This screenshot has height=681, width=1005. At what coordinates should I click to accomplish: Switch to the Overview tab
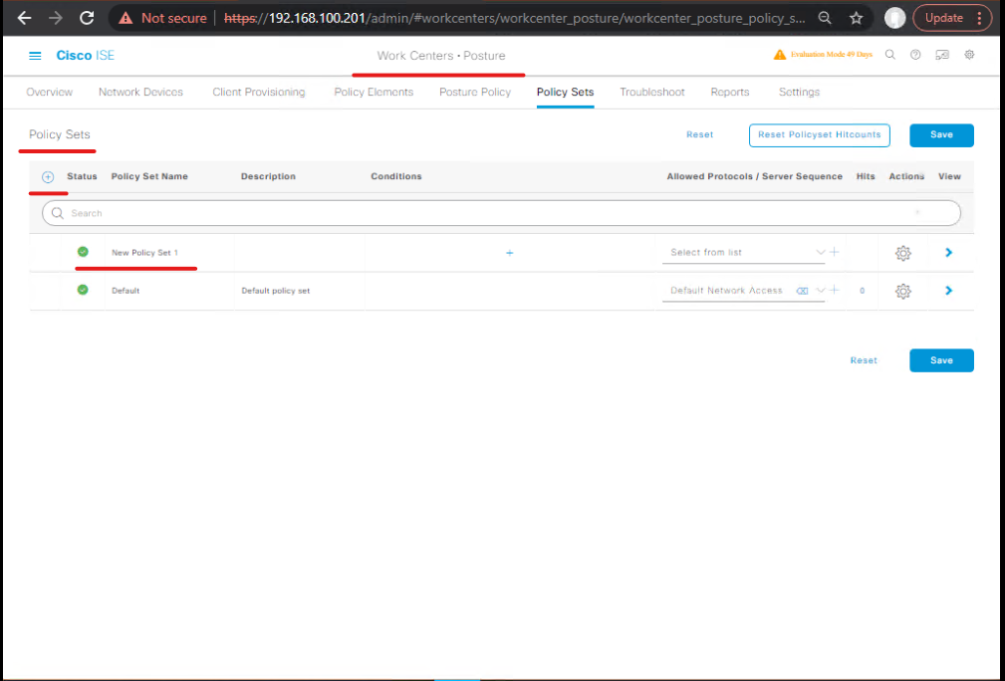tap(50, 93)
